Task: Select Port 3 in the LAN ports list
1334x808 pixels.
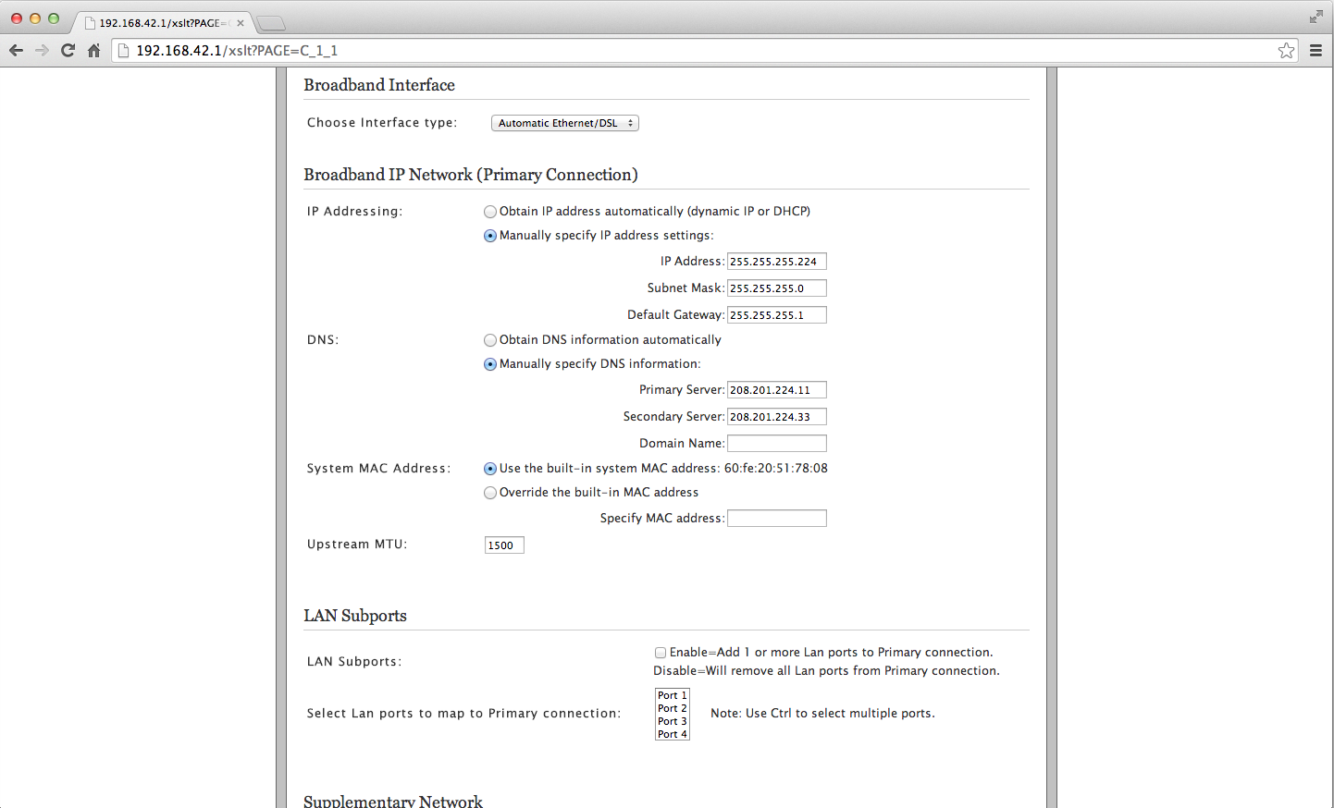Action: pos(672,721)
